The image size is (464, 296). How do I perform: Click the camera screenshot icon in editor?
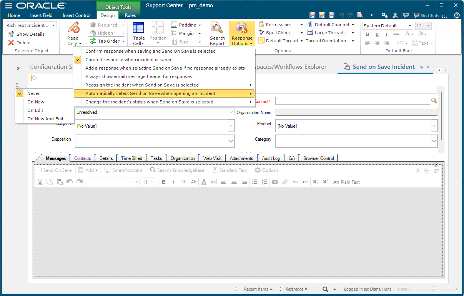[x=275, y=182]
